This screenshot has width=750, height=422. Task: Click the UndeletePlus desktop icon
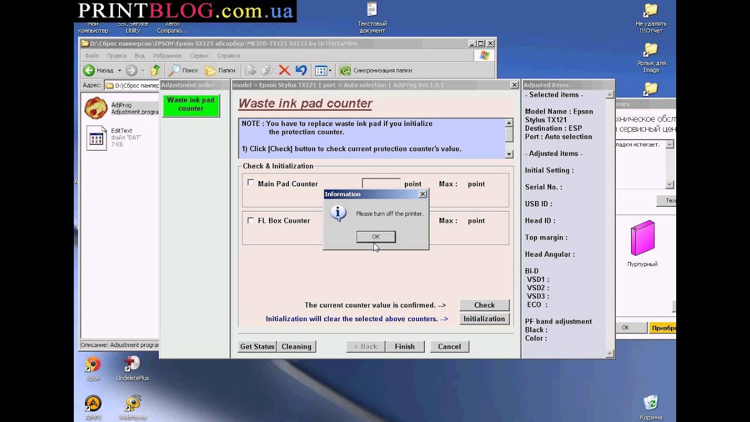tap(132, 365)
